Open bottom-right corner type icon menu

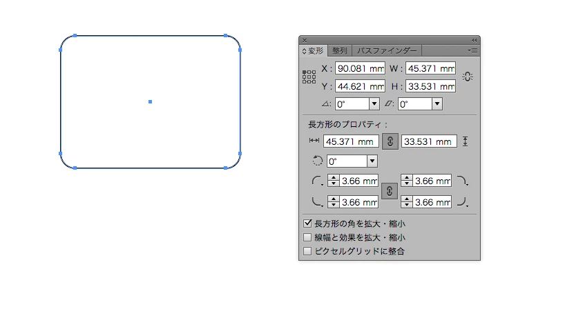click(x=463, y=202)
